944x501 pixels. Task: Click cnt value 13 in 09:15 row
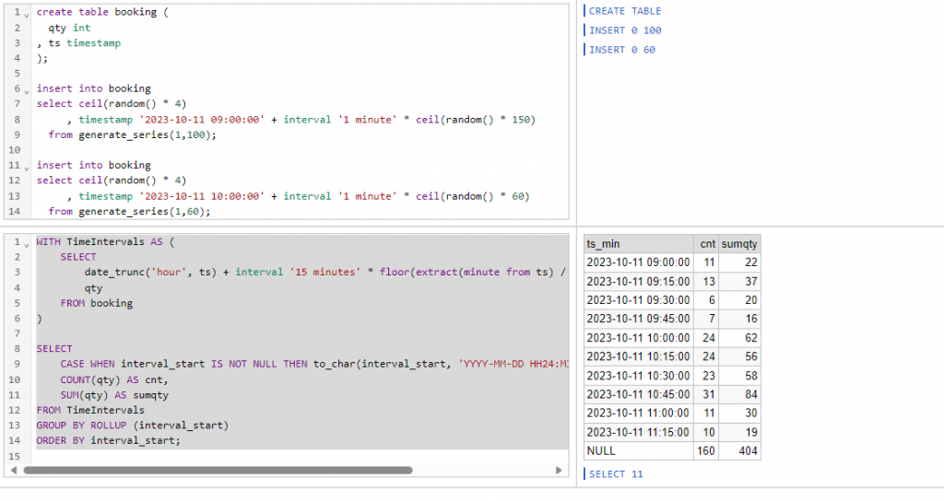pos(705,282)
